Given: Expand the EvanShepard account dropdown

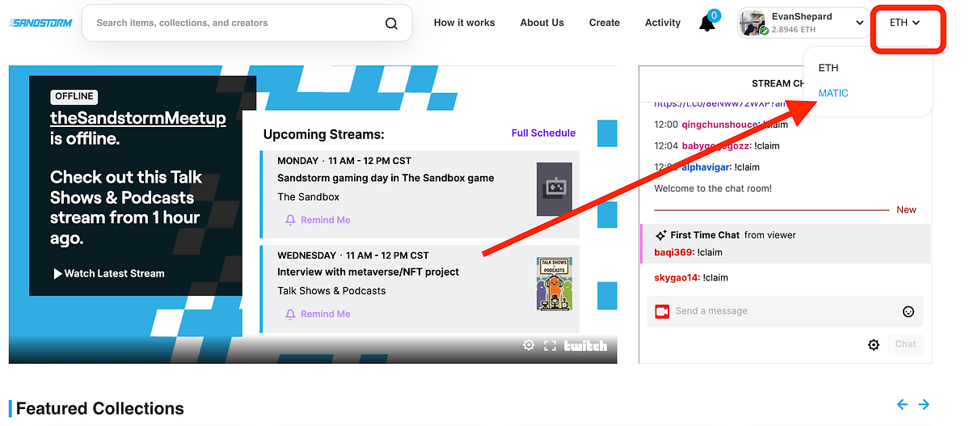Looking at the screenshot, I should click(860, 23).
